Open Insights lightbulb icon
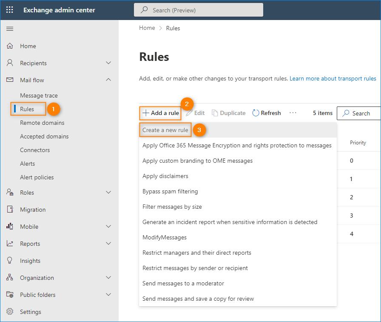This screenshot has width=381, height=322. 10,261
